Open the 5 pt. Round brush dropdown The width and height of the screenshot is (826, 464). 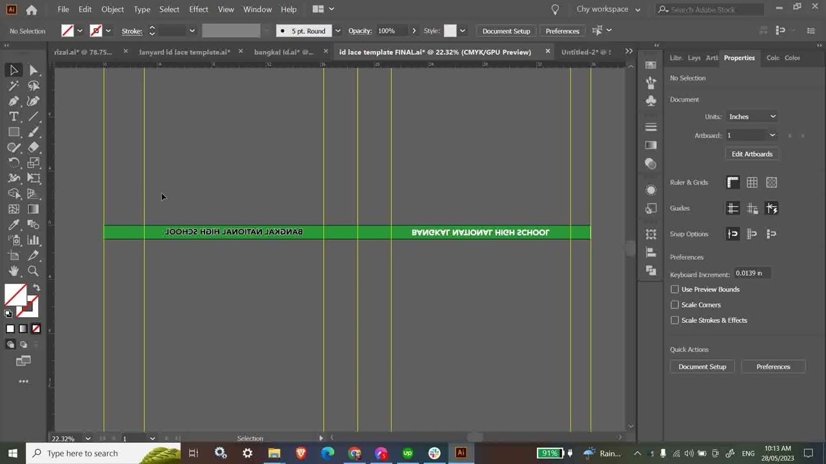point(337,31)
